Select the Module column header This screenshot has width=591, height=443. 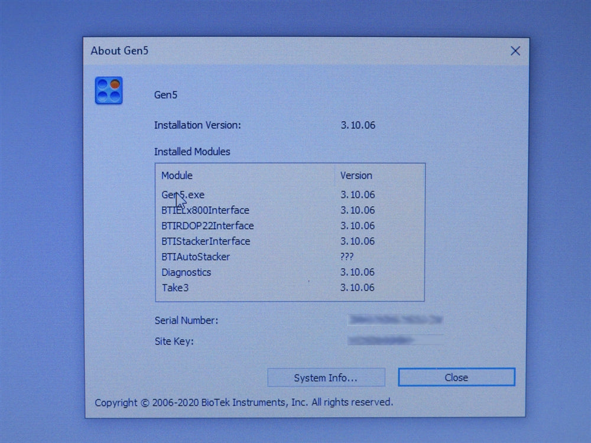245,175
